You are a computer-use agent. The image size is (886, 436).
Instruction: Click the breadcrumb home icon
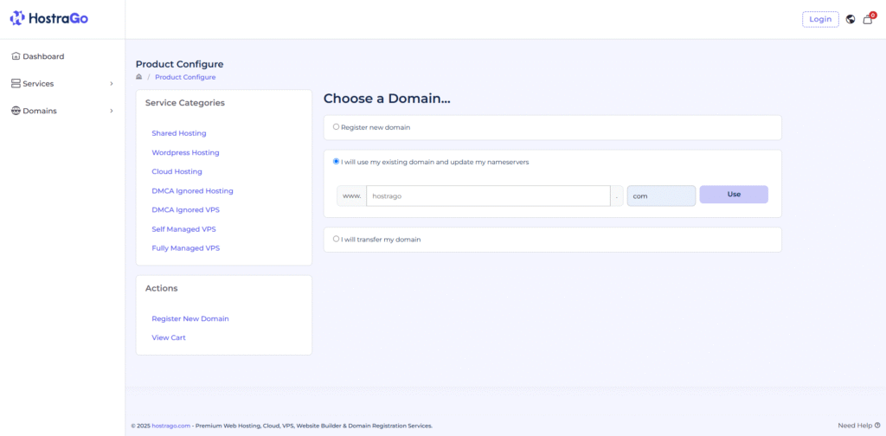[139, 77]
